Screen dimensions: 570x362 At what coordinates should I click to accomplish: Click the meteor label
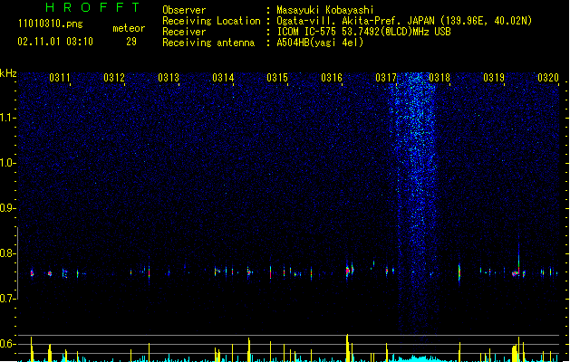pyautogui.click(x=129, y=28)
